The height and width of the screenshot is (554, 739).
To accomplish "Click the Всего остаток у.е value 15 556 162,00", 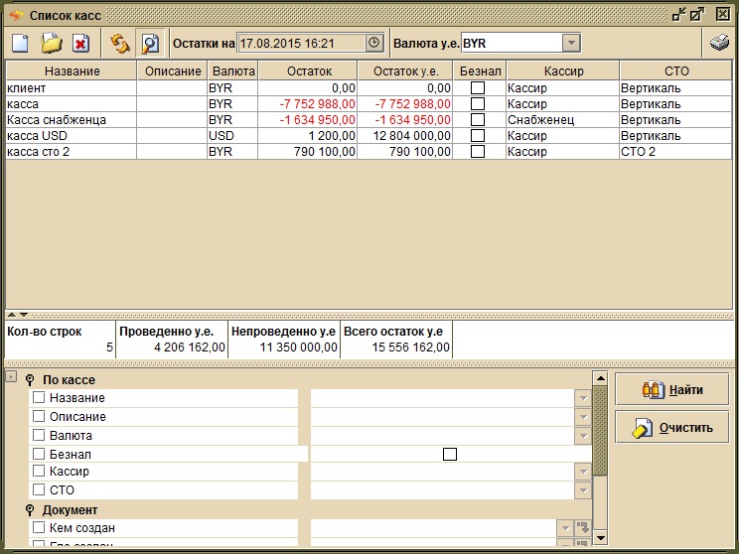I will 410,347.
